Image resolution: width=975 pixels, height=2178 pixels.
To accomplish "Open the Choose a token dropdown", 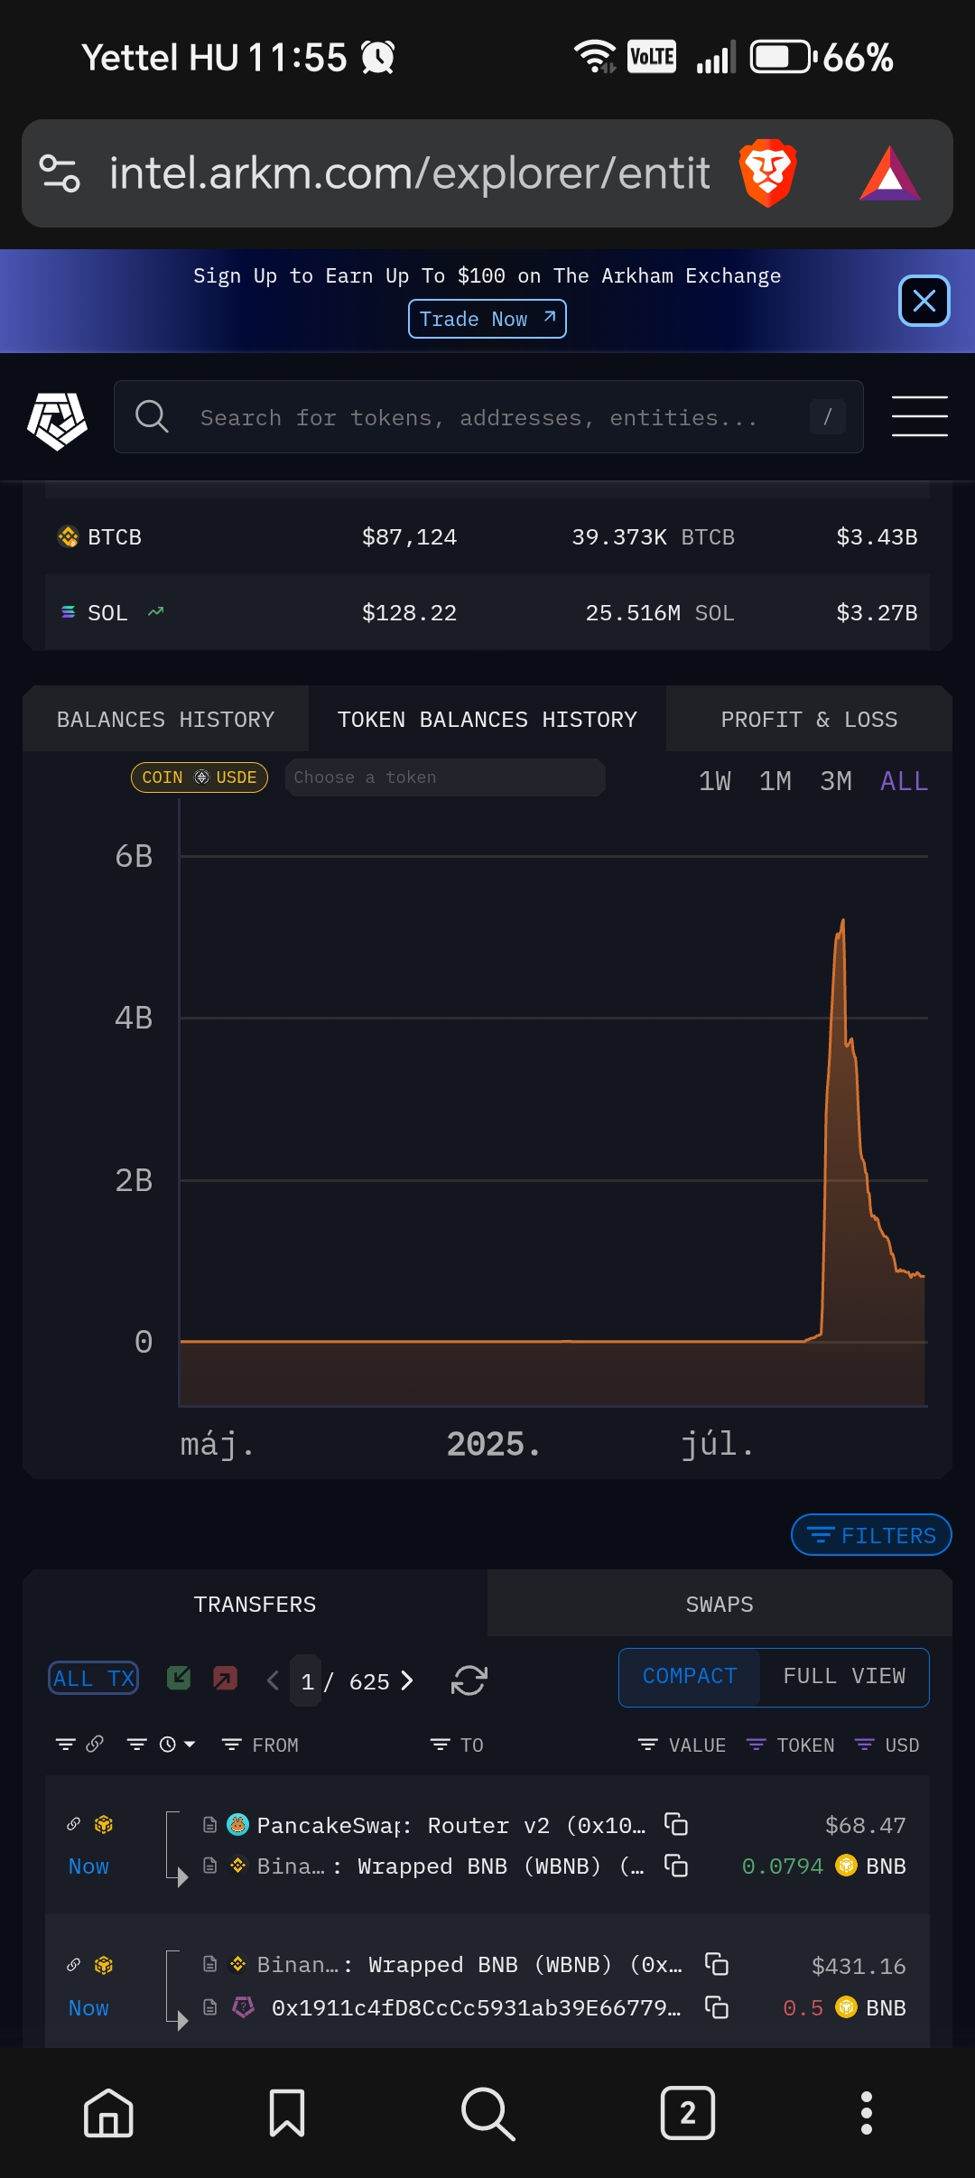I will (445, 777).
